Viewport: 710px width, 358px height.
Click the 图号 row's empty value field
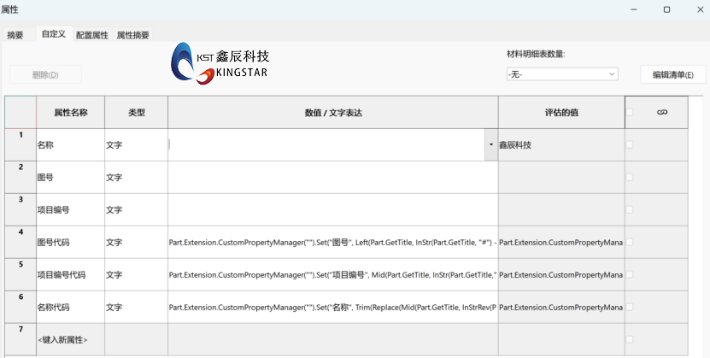[x=332, y=178]
